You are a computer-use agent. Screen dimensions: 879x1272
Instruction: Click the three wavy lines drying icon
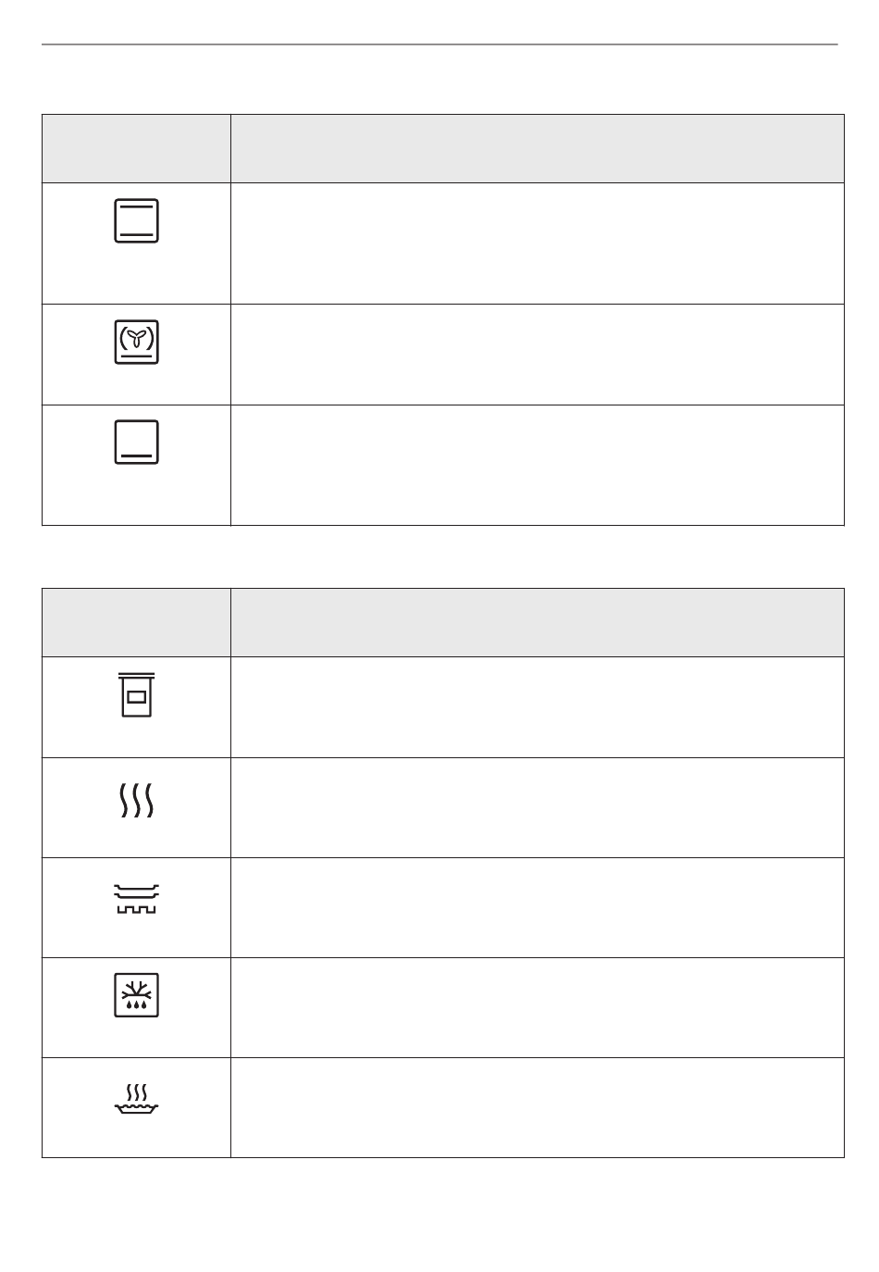click(x=137, y=800)
